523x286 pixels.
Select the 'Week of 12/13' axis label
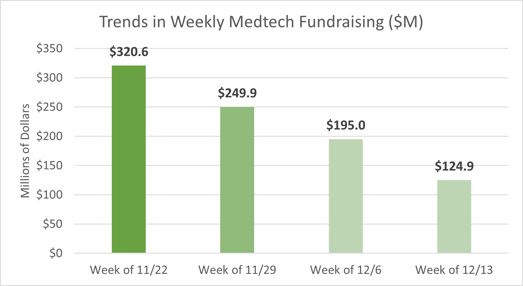454,270
